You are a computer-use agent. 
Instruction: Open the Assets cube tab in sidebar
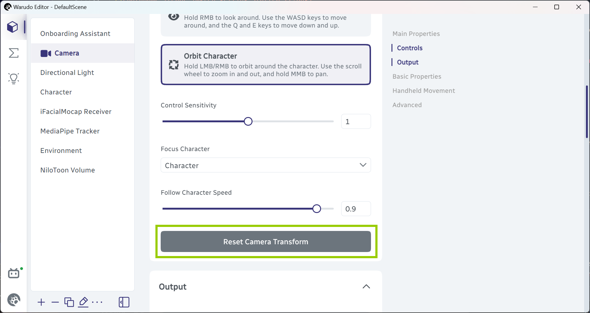click(13, 27)
